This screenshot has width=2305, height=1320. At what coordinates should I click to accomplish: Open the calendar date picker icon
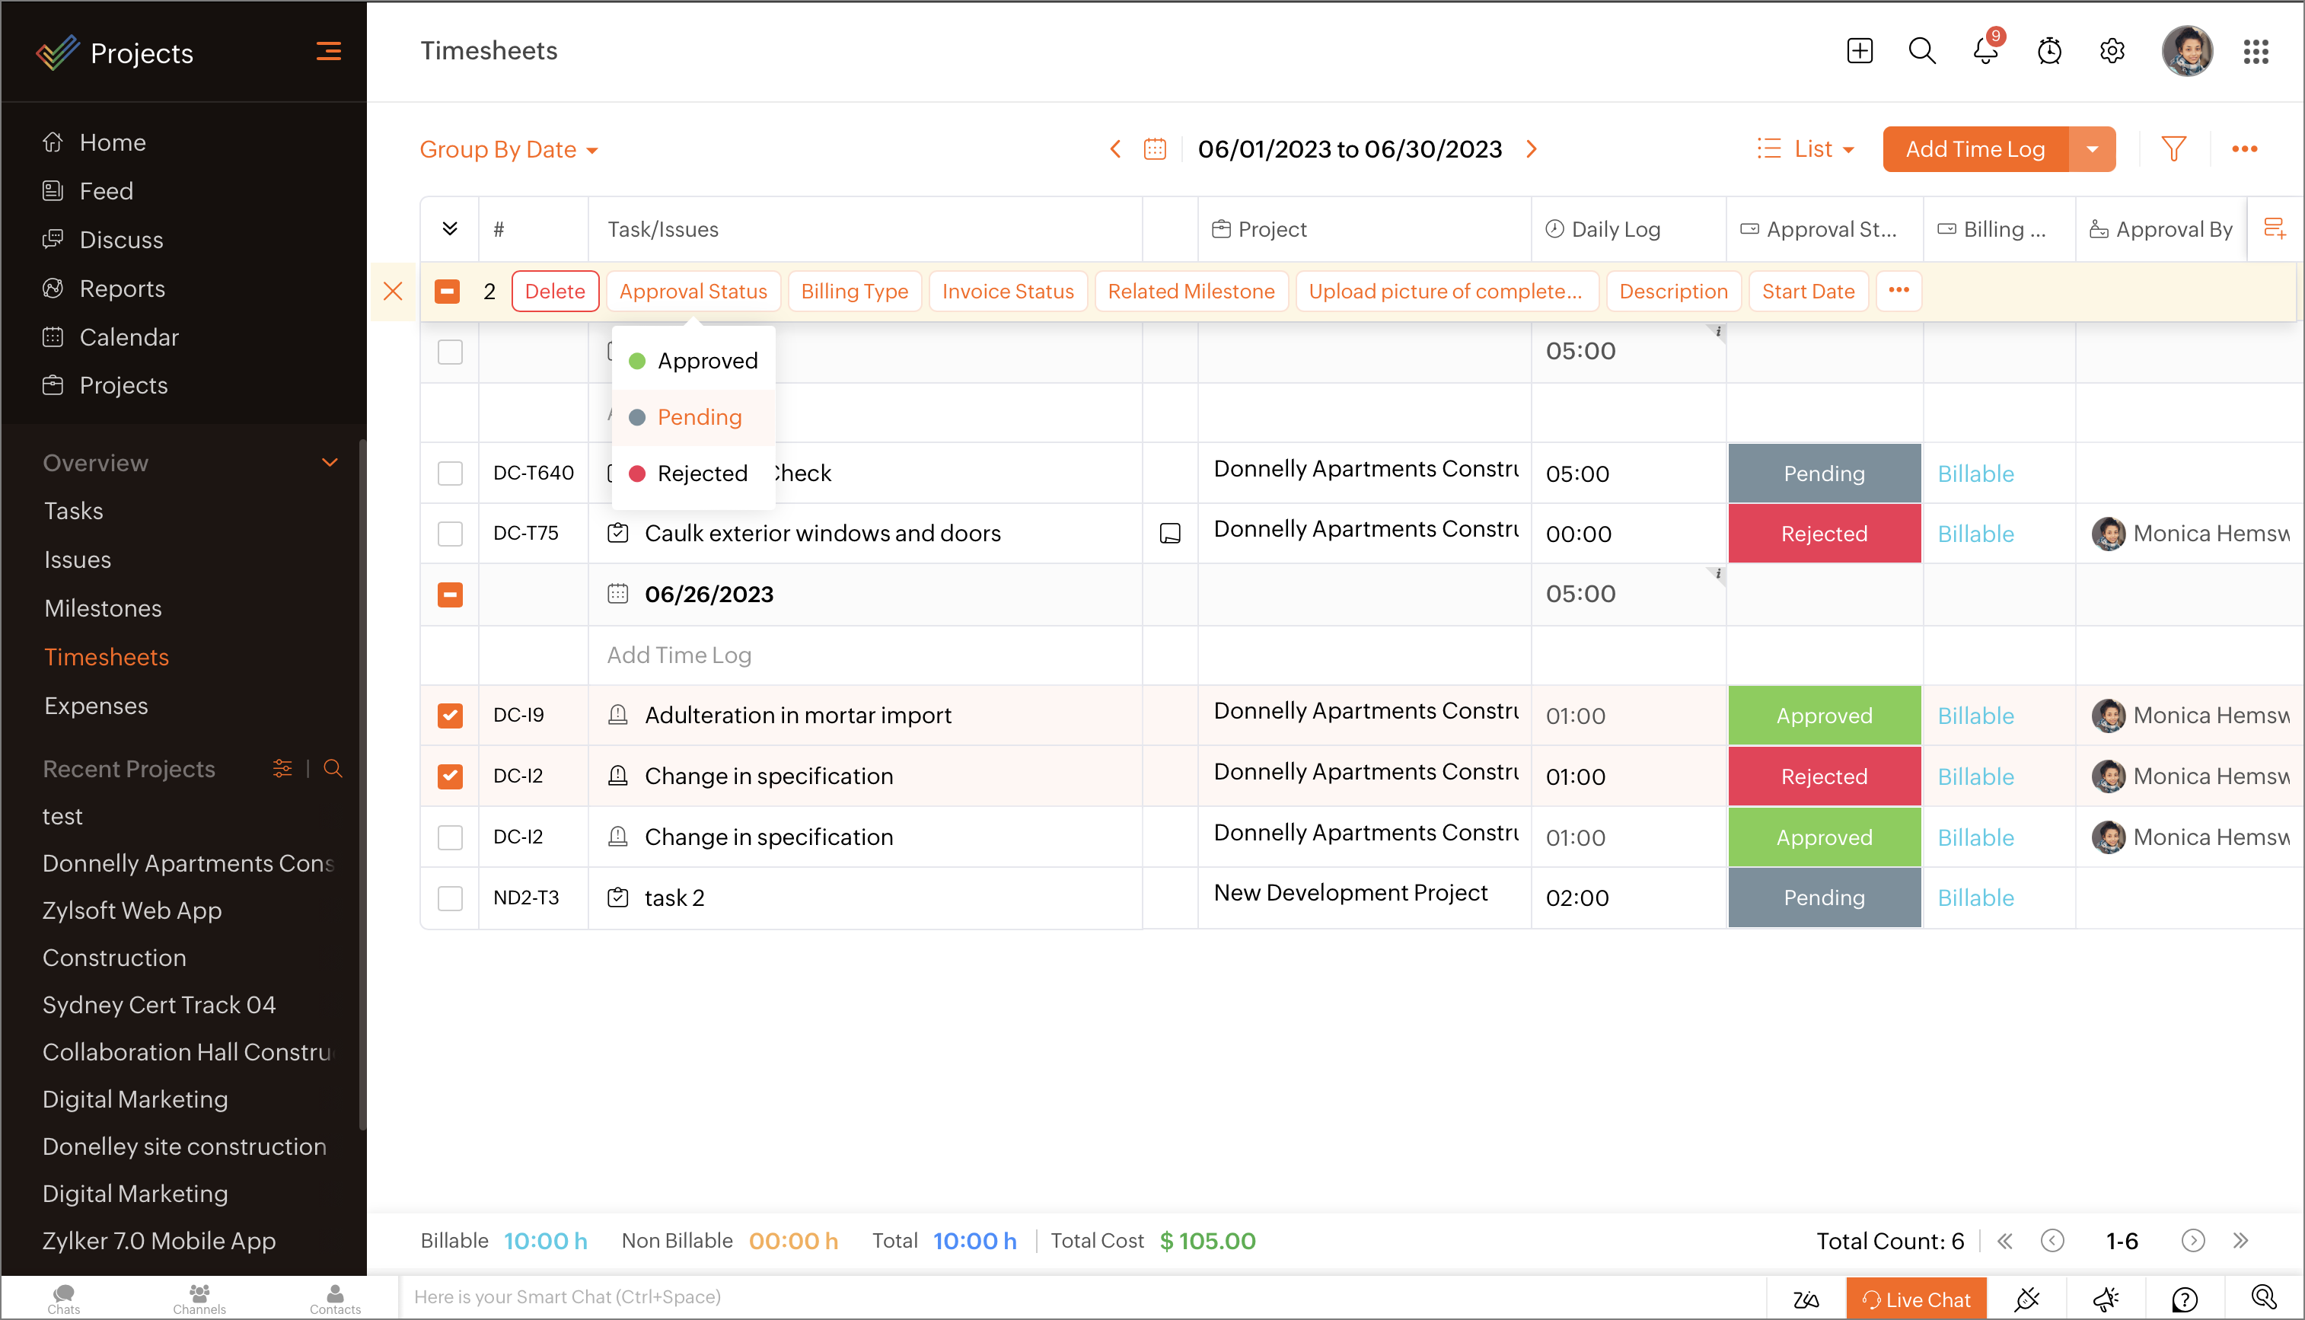1154,148
